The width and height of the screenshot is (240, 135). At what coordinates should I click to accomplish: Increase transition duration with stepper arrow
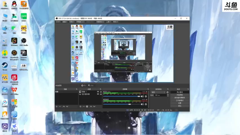(168, 94)
